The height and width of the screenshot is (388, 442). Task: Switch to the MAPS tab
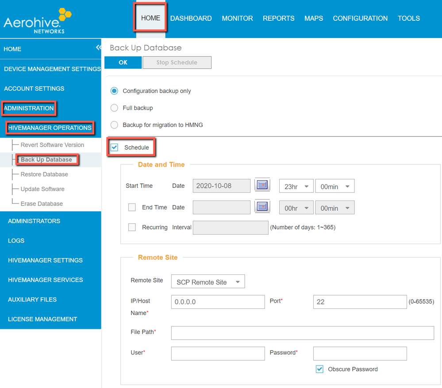point(314,18)
